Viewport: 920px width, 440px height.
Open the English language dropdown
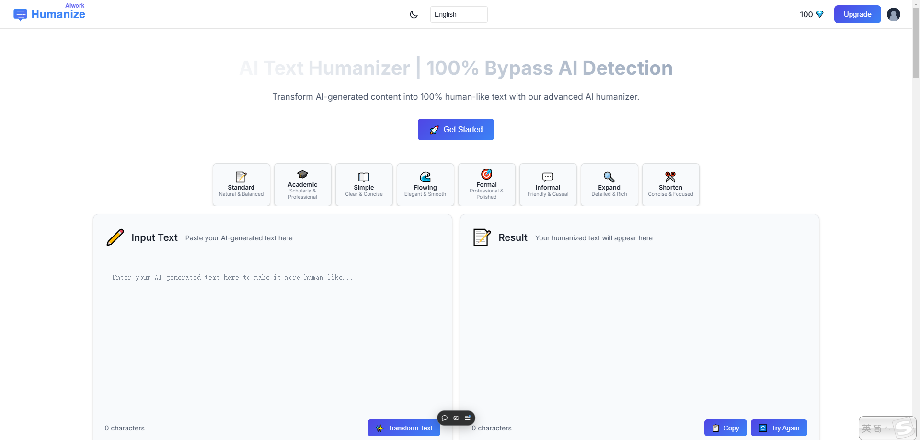click(x=459, y=14)
